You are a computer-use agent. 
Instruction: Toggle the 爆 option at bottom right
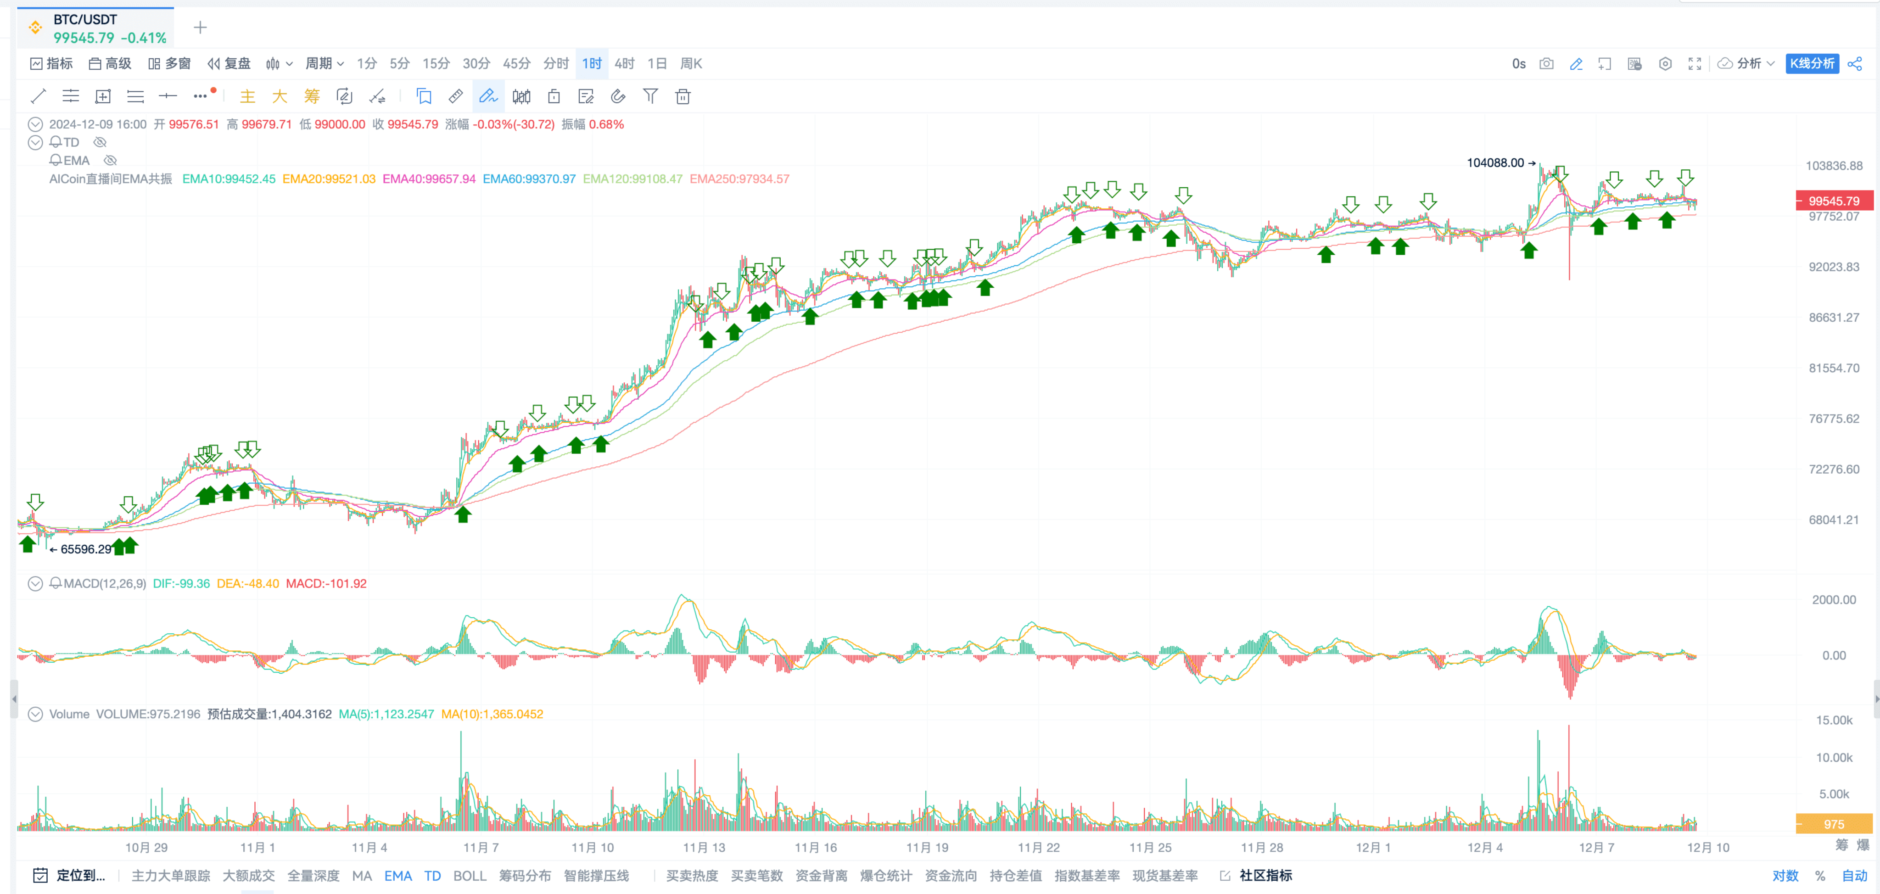pyautogui.click(x=1863, y=844)
